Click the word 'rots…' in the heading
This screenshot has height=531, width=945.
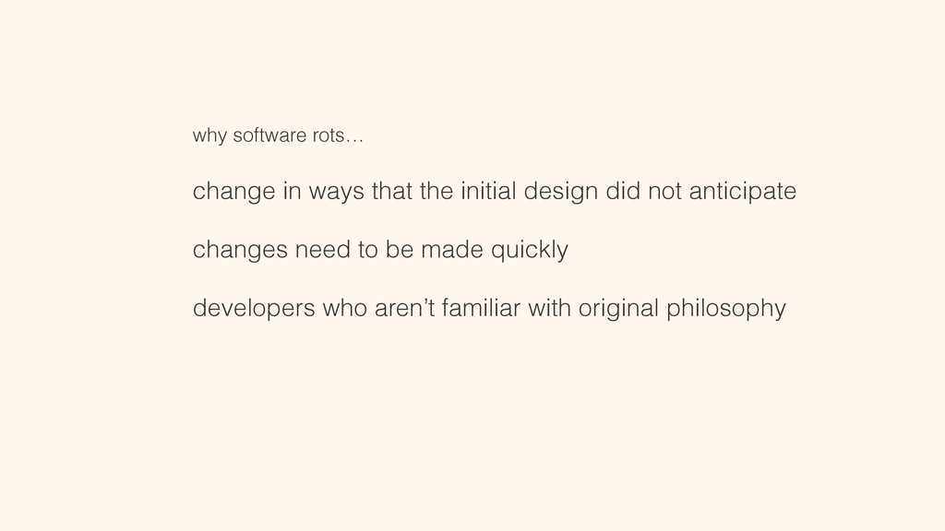pos(338,136)
